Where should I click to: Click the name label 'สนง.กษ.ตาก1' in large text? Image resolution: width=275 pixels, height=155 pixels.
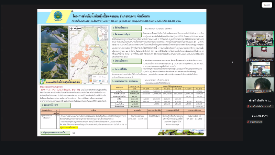[x=260, y=116]
